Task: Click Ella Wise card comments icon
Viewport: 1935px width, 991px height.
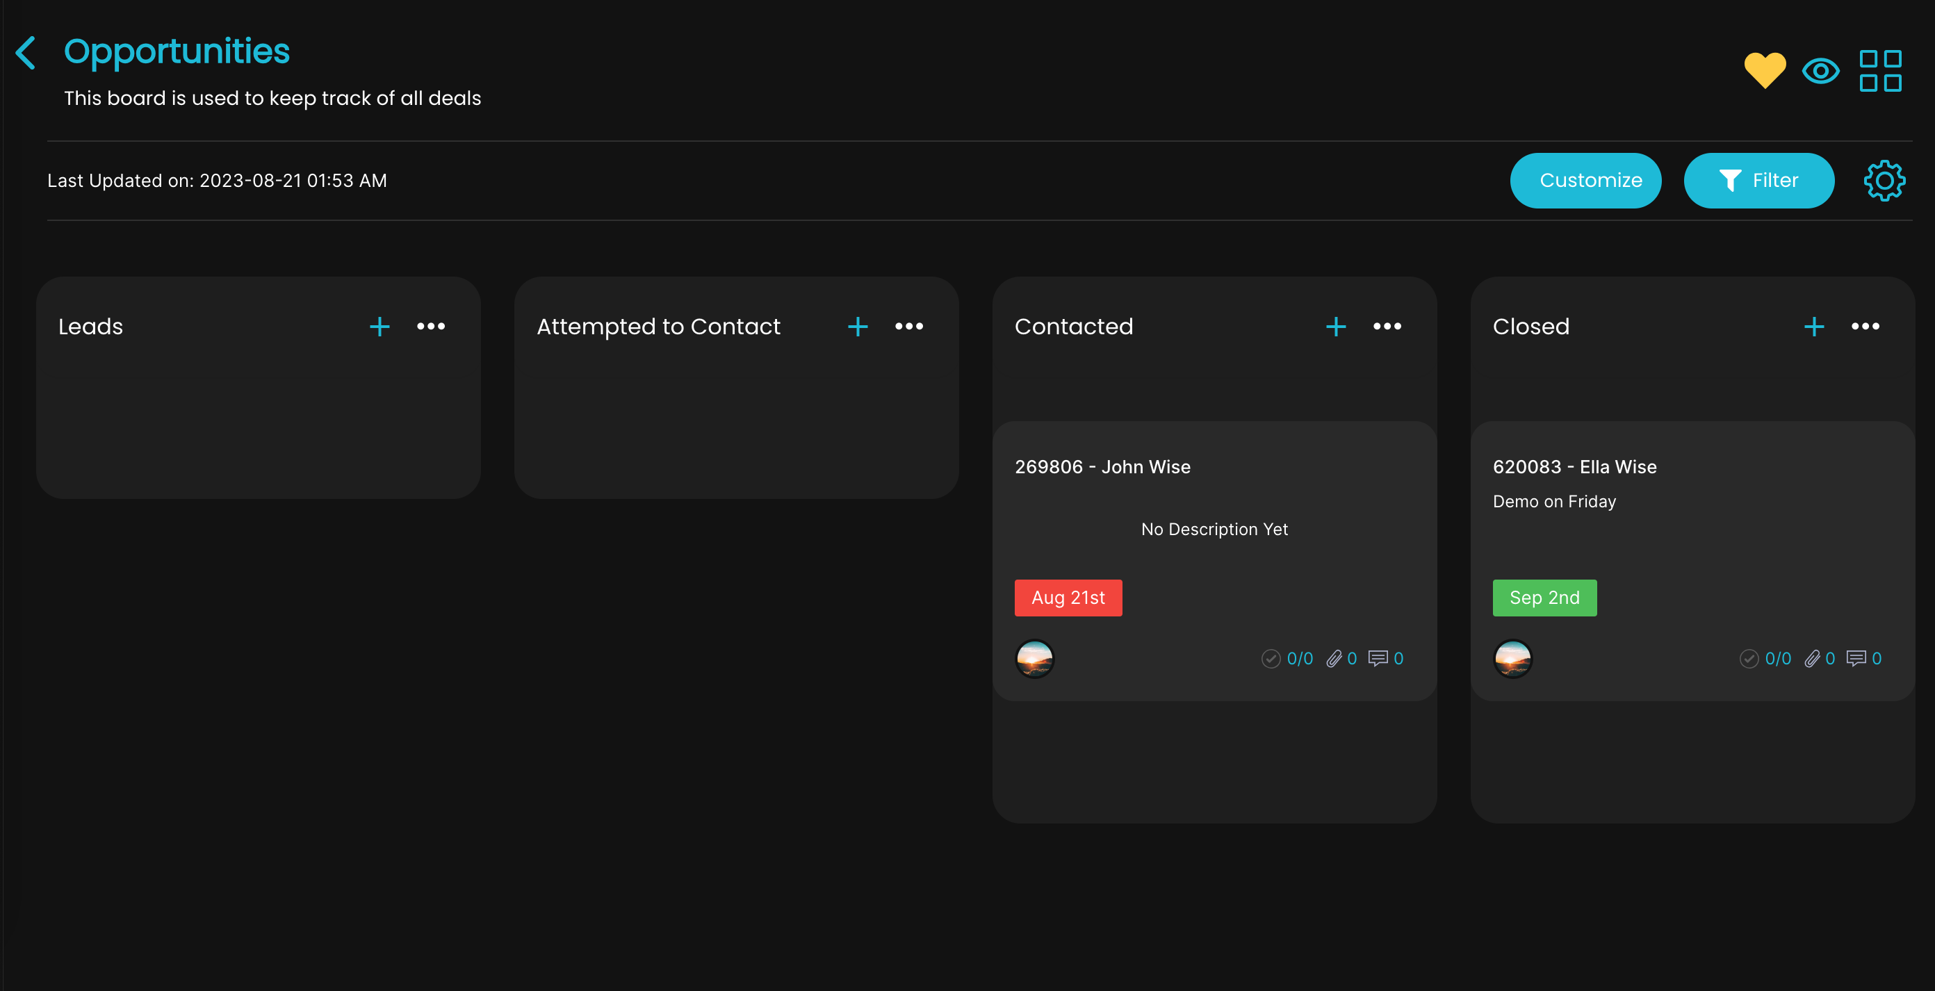Action: (1856, 659)
